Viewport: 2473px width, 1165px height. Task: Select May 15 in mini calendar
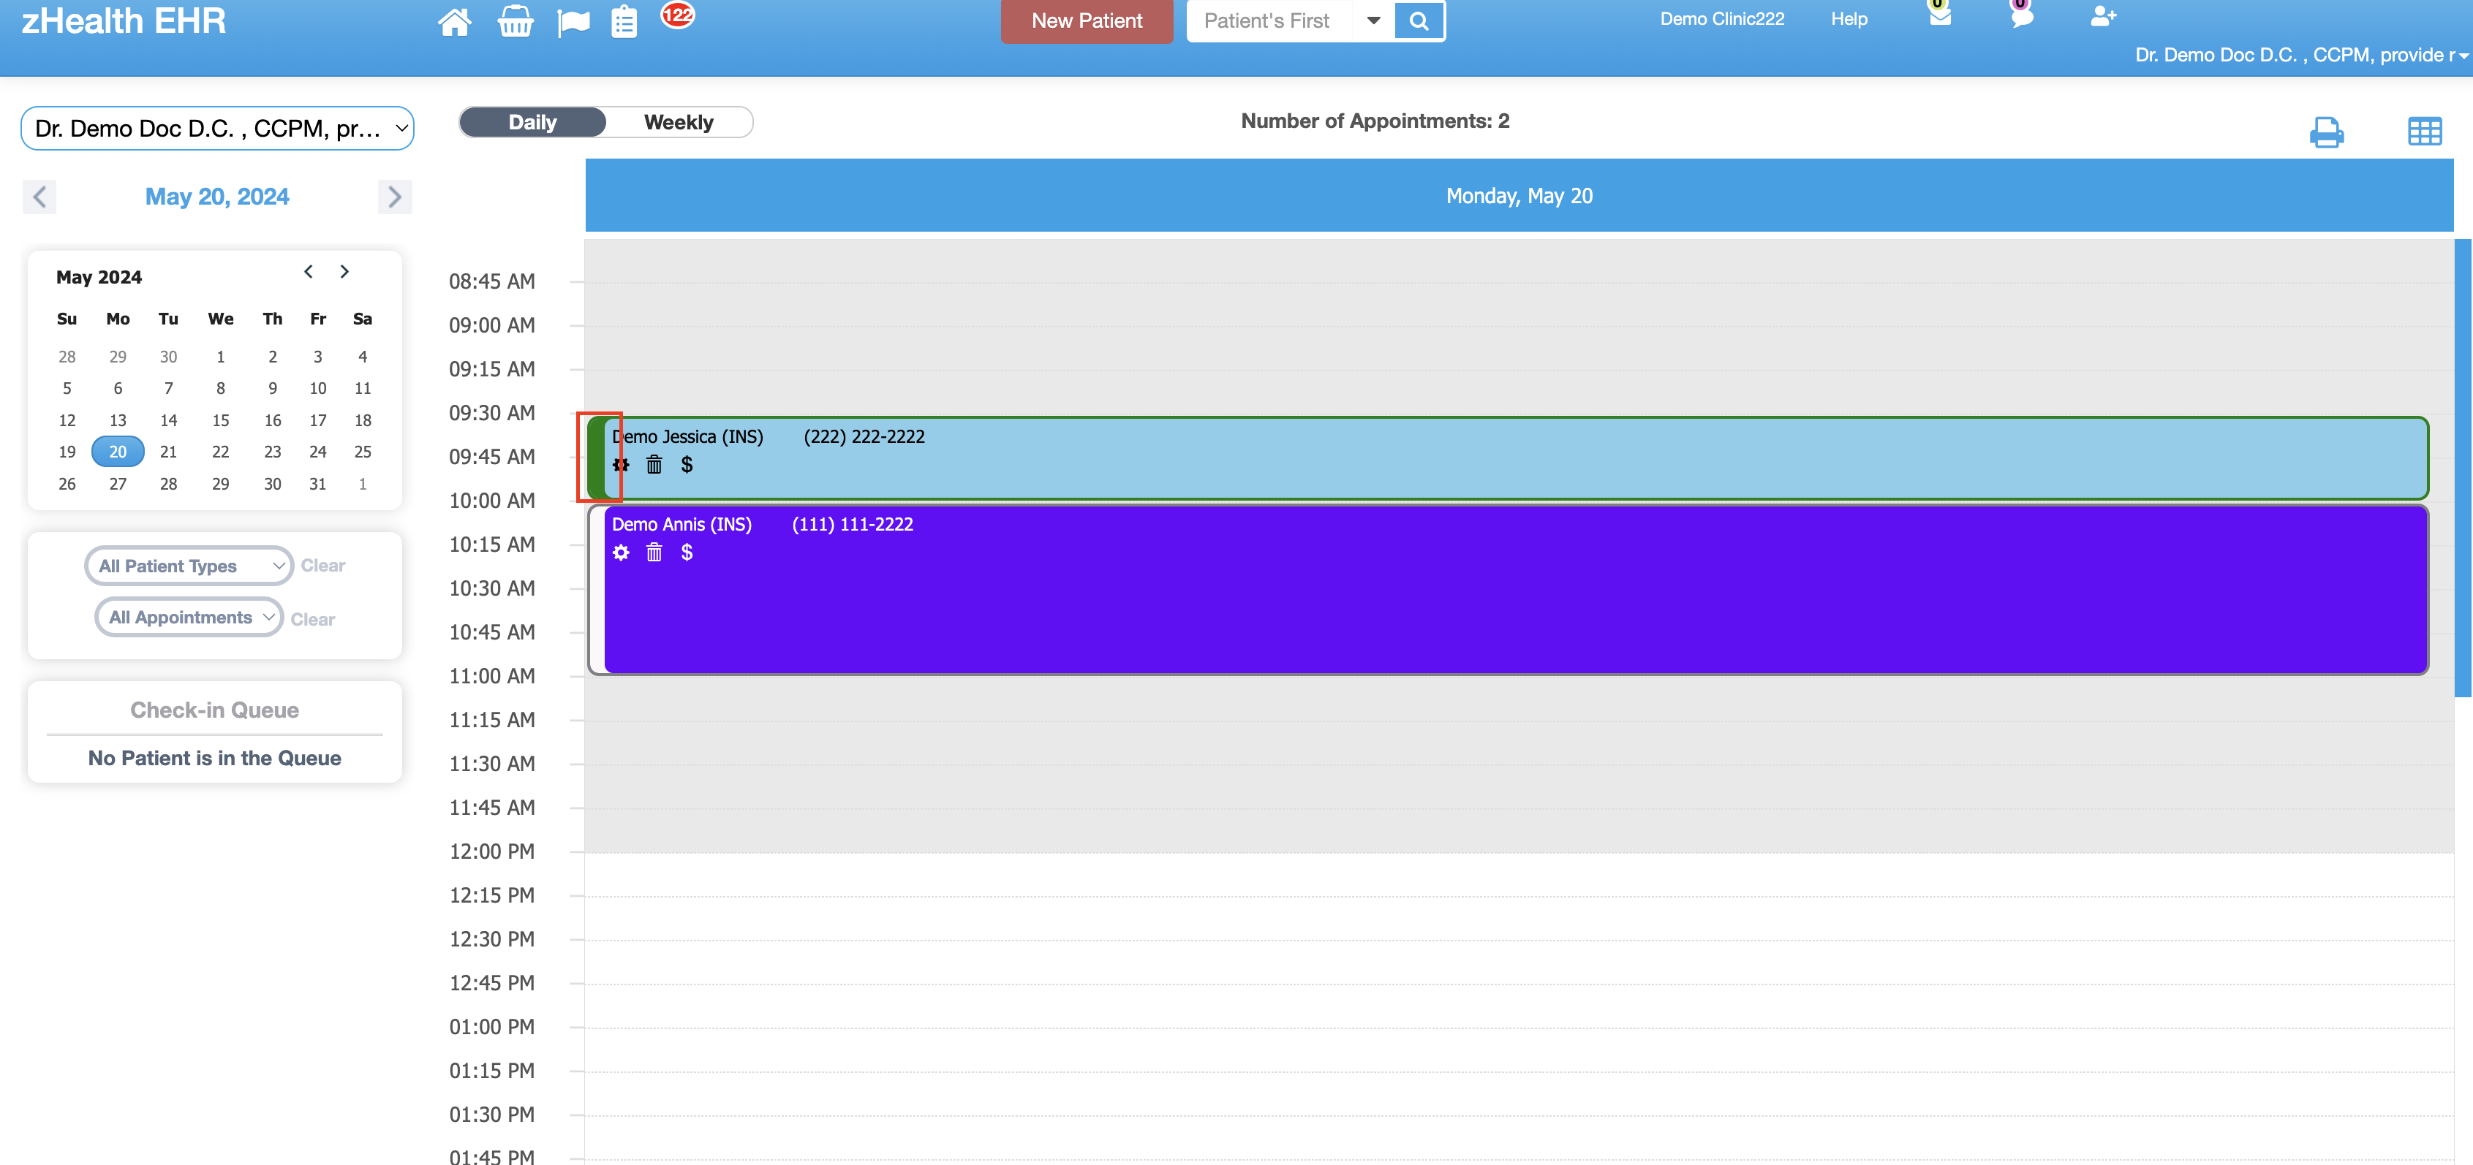(x=221, y=420)
